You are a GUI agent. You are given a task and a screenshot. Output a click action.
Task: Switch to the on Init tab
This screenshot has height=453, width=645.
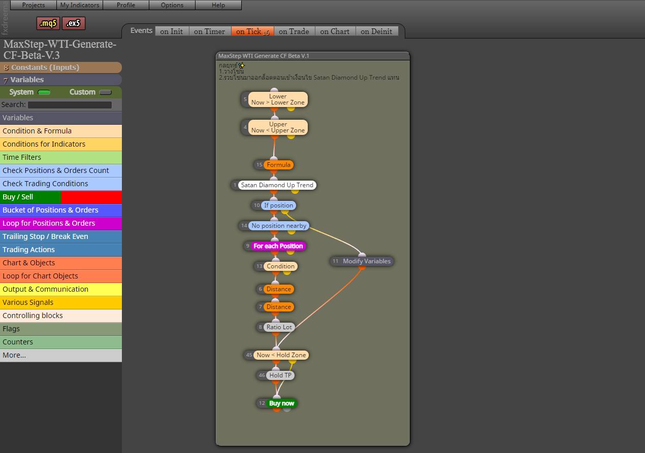click(x=172, y=31)
